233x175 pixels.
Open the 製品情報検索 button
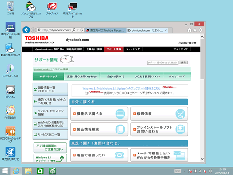point(99,129)
